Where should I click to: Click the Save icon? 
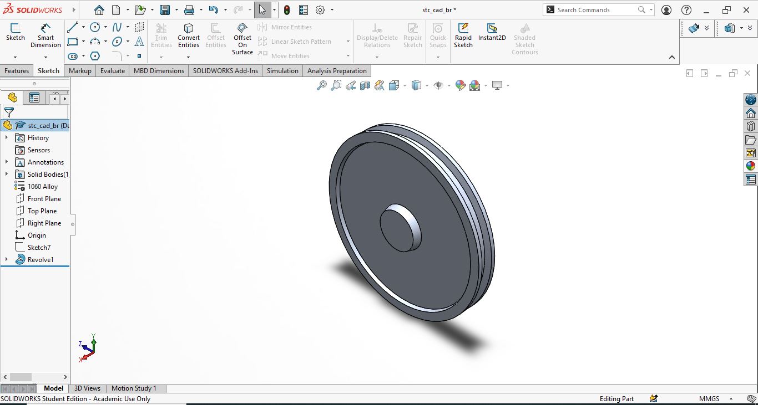click(x=165, y=10)
